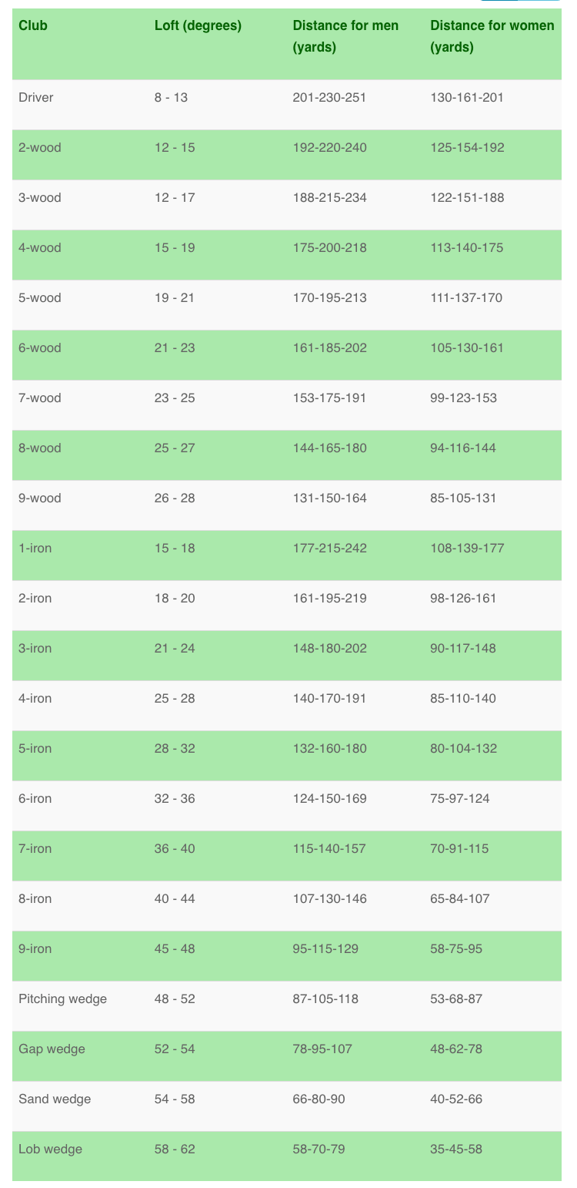
Task: Click the Distance for women header
Action: tap(492, 35)
